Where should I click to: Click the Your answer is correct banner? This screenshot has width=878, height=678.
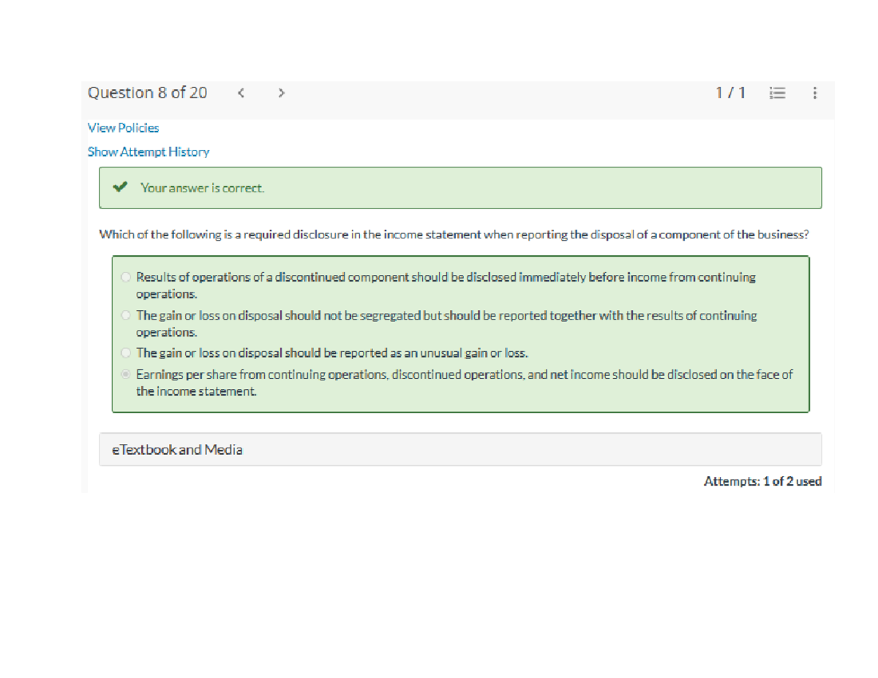[x=202, y=187]
